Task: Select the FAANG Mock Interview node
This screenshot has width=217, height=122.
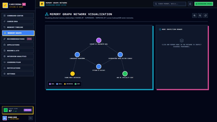Action: [x=72, y=74]
